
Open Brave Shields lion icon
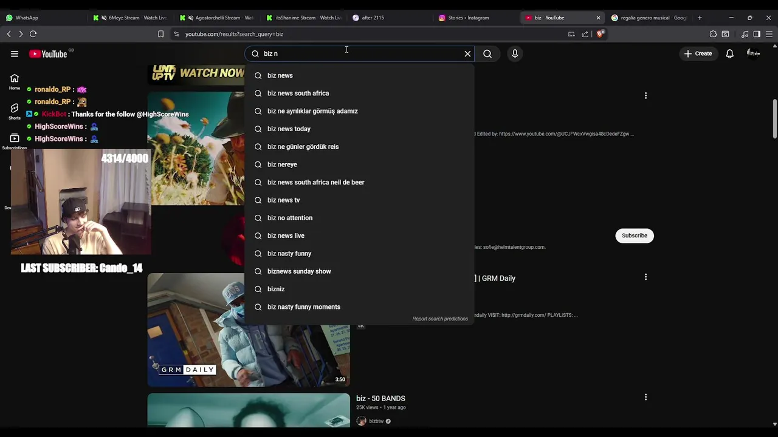(x=601, y=34)
